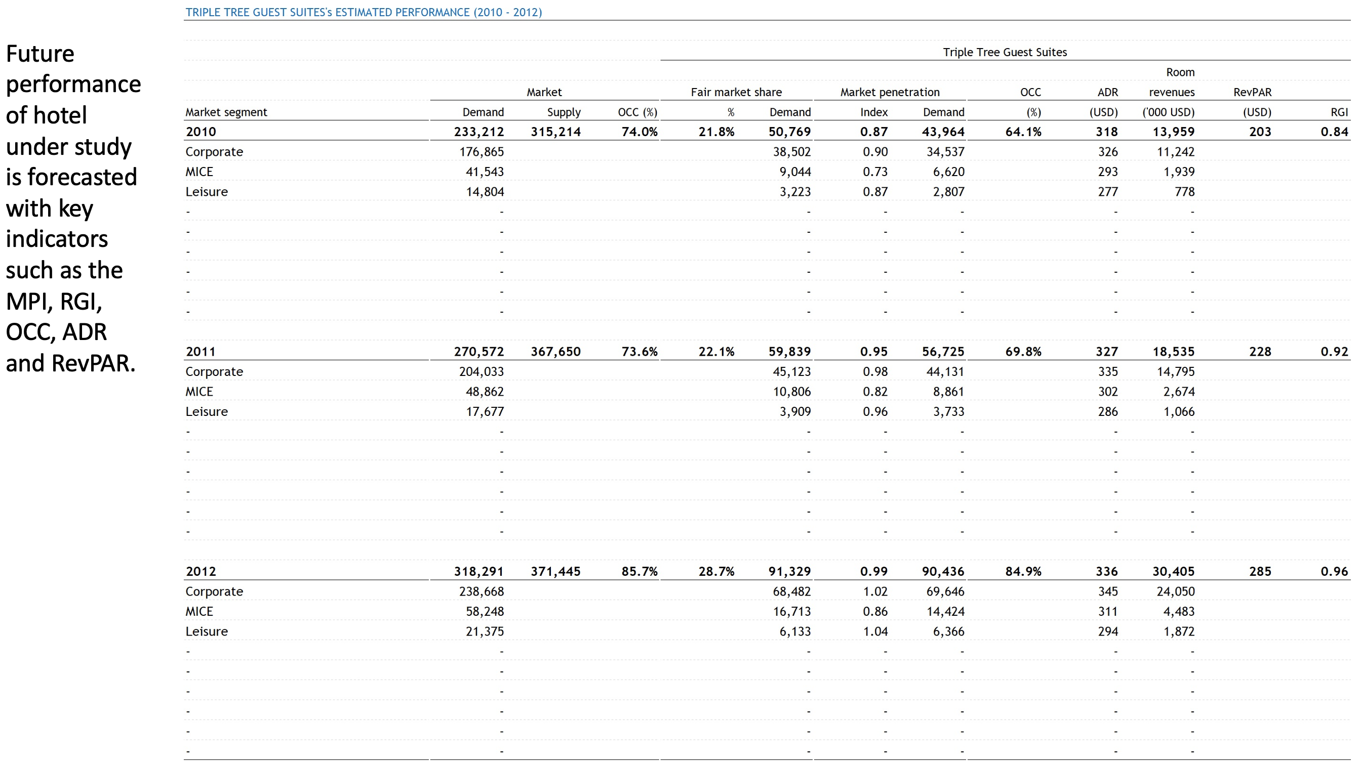Select 2012 RevPAR value 285

[1260, 572]
